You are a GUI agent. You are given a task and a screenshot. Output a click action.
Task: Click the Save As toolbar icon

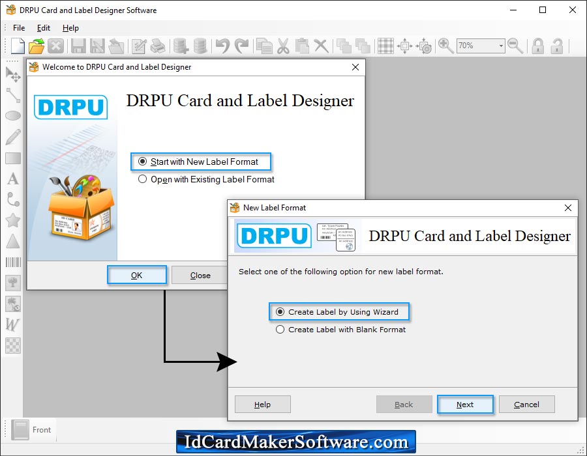click(x=97, y=46)
